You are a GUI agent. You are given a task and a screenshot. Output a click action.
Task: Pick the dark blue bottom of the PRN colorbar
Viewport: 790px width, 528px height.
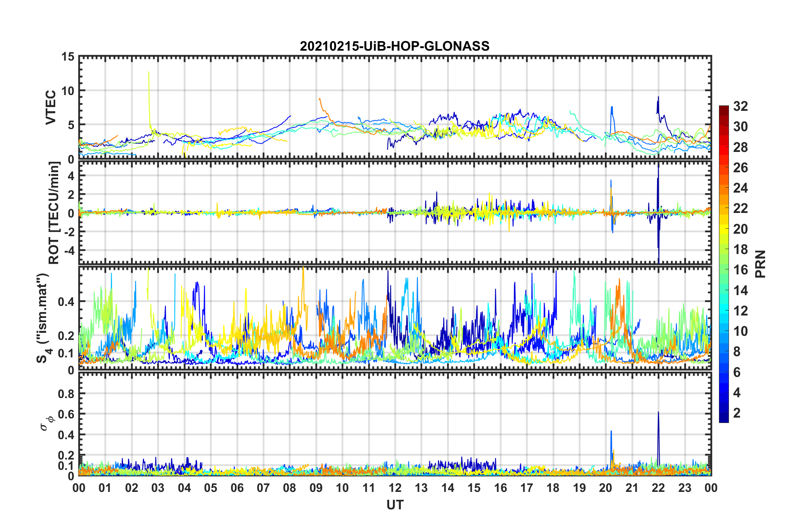(x=724, y=417)
